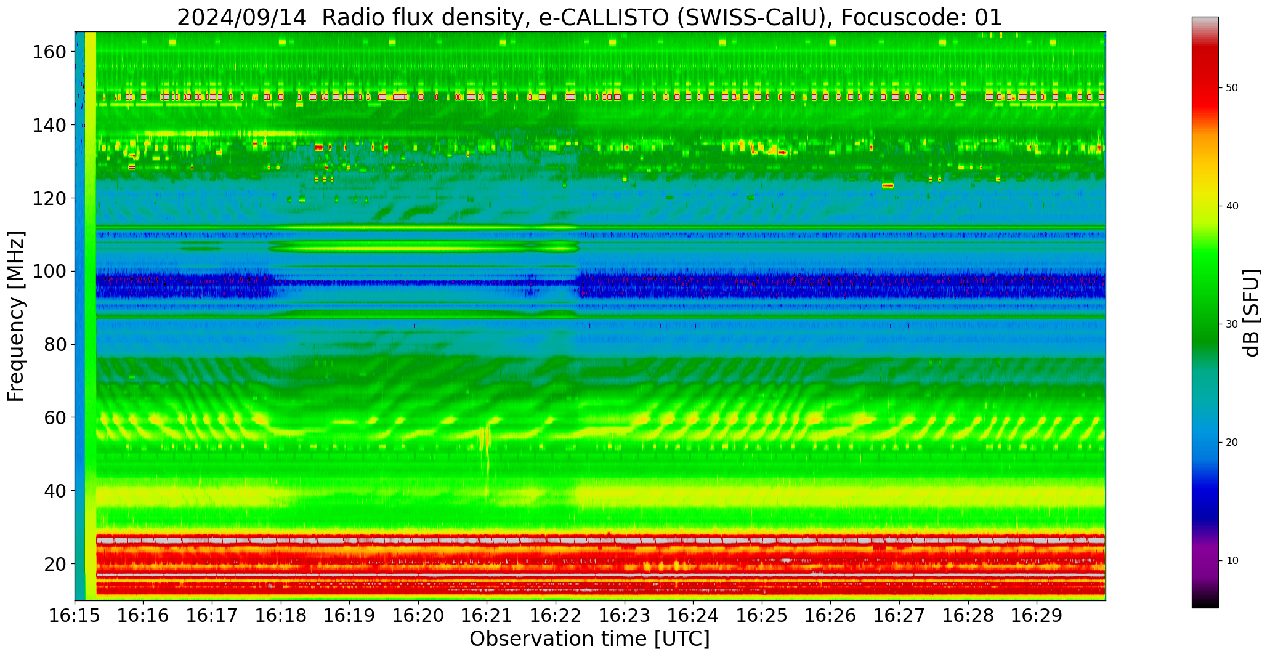Click the 40 frequency tick label
This screenshot has width=1270, height=657.
pos(55,491)
